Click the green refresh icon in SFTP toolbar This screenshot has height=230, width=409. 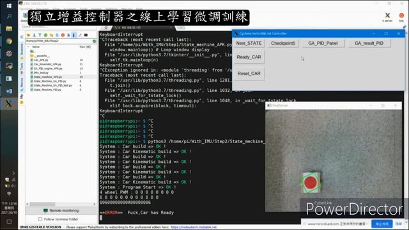(45, 35)
